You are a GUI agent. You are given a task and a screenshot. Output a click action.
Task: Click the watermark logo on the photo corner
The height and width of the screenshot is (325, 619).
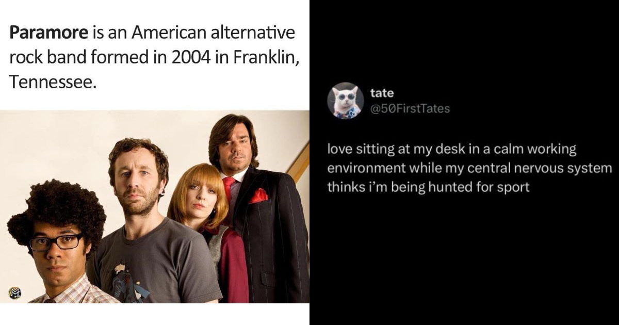pyautogui.click(x=14, y=294)
